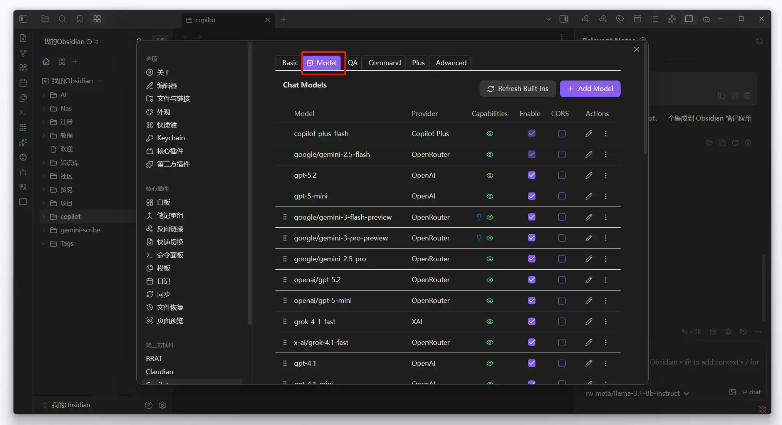Click the home icon in vault sidebar
782x425 pixels.
point(46,62)
